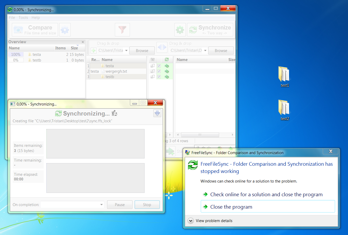Click left Browse button
The height and width of the screenshot is (235, 348).
tap(142, 51)
